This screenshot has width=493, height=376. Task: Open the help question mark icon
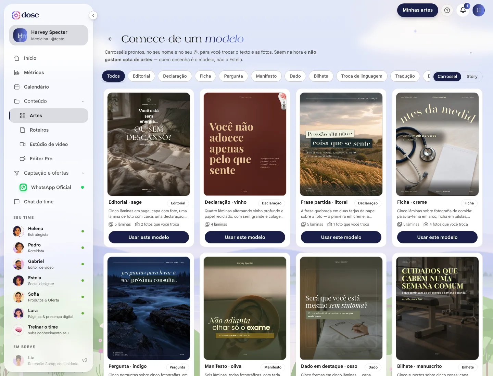click(447, 10)
